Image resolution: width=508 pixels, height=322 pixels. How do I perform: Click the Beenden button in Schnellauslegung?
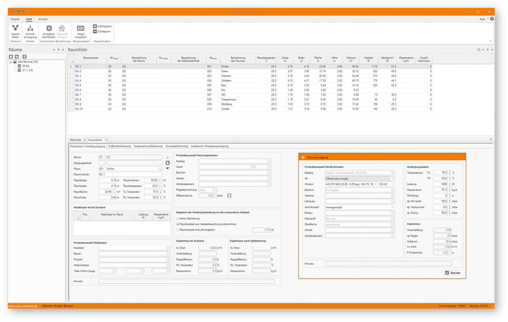point(447,273)
